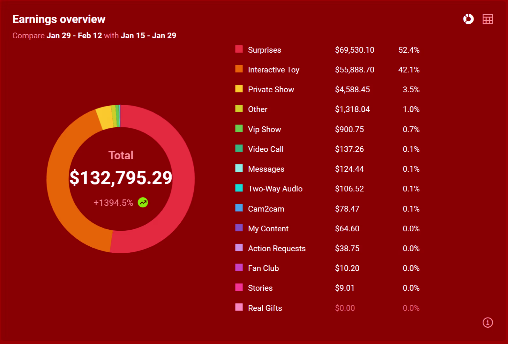Click the Messages legend label
This screenshot has height=344, width=508.
[x=266, y=169]
